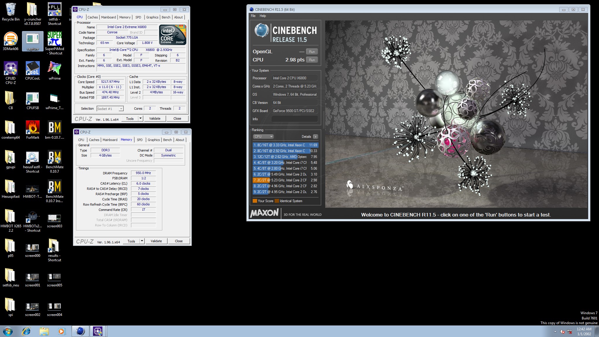Launch the CPUFSB desktop icon
This screenshot has height=337, width=599.
[32, 100]
